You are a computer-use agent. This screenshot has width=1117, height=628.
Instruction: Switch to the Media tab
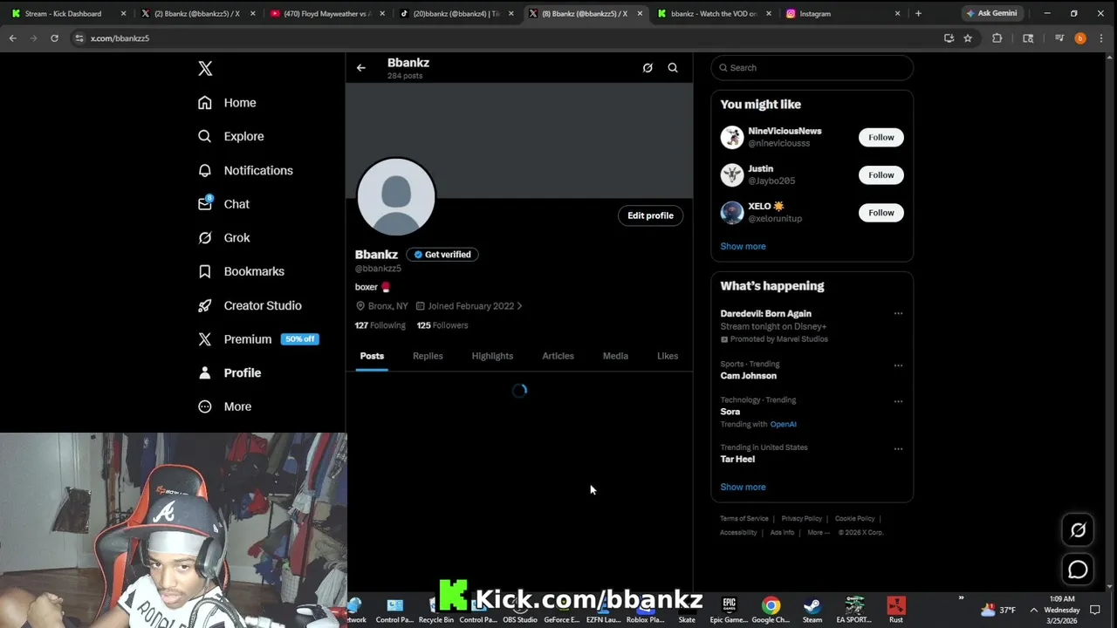tap(615, 356)
